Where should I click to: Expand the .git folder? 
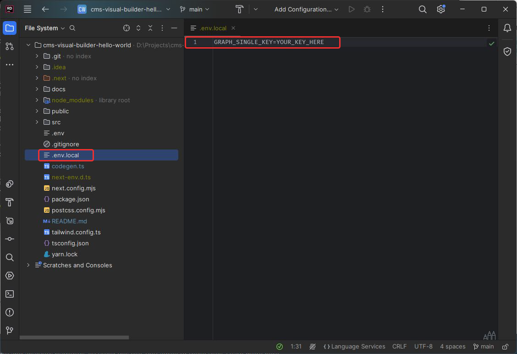[37, 56]
